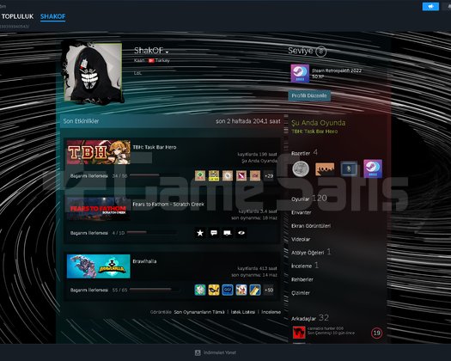Open TBH achievement with magenta sword icon

[241, 175]
